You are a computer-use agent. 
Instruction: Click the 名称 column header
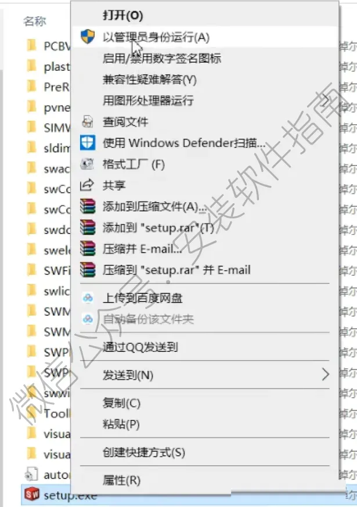(x=35, y=21)
